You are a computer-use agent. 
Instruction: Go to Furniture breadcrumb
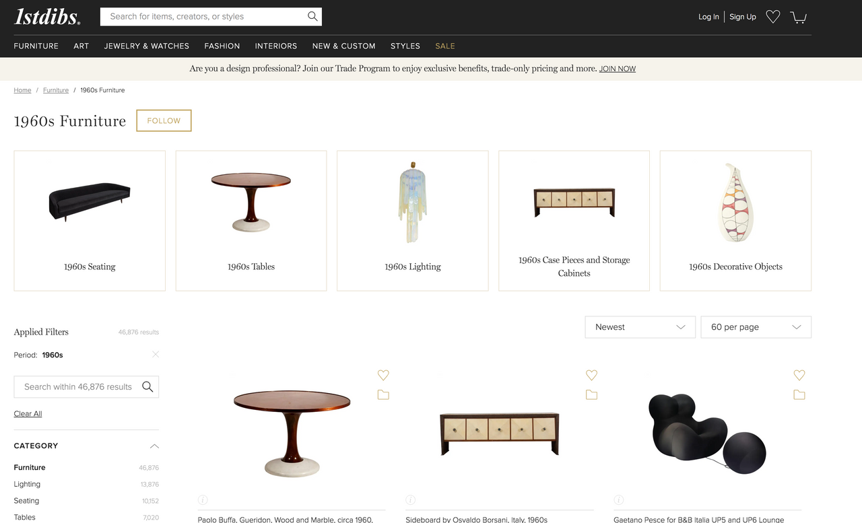(56, 90)
